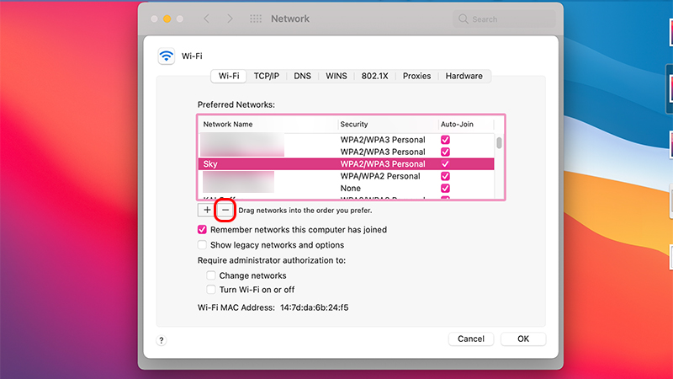Click the Cancel button

coord(471,339)
